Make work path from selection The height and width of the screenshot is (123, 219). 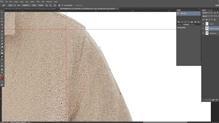[188, 22]
